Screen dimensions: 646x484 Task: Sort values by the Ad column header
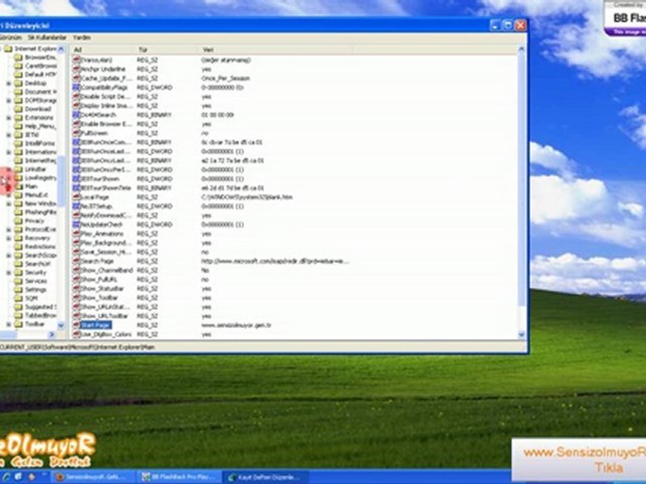pos(102,50)
